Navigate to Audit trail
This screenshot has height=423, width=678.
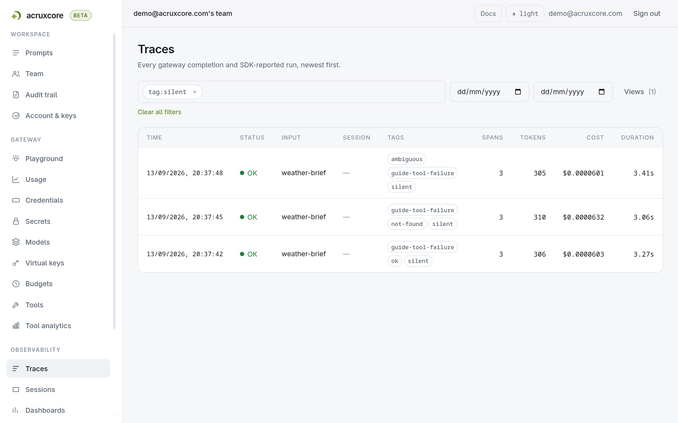41,95
